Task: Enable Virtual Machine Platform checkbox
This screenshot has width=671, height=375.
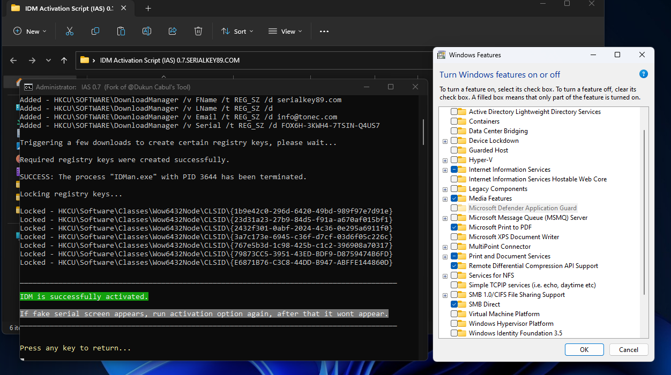Action: [x=454, y=314]
